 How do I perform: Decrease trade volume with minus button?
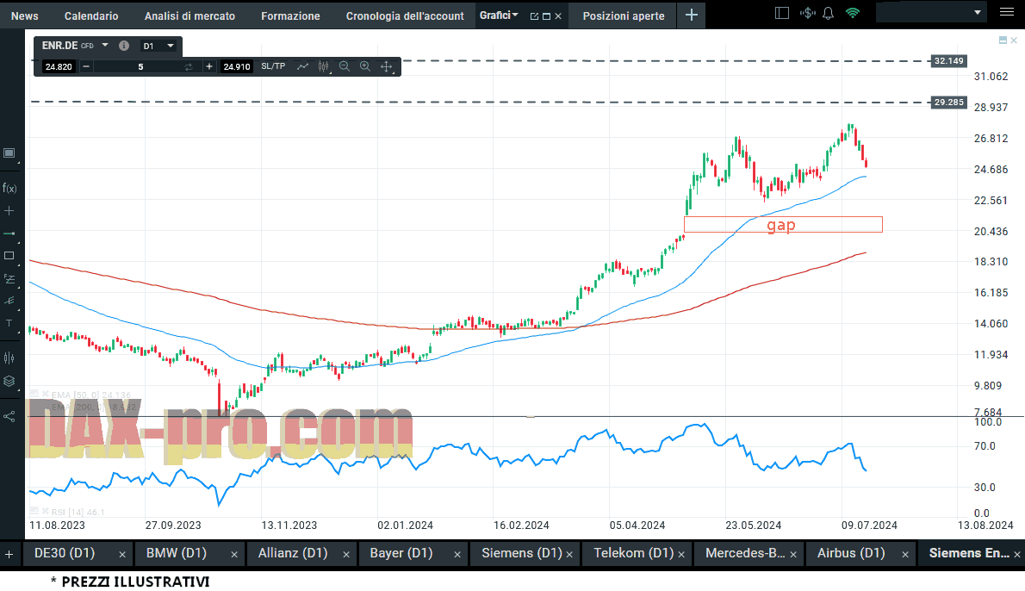pyautogui.click(x=85, y=66)
